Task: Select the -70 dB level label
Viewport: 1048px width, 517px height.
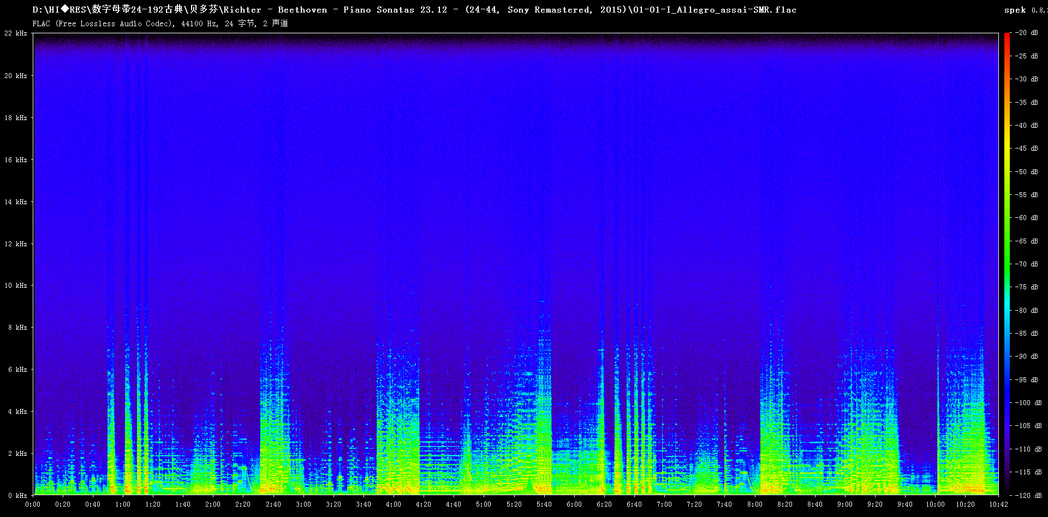Action: tap(1027, 264)
